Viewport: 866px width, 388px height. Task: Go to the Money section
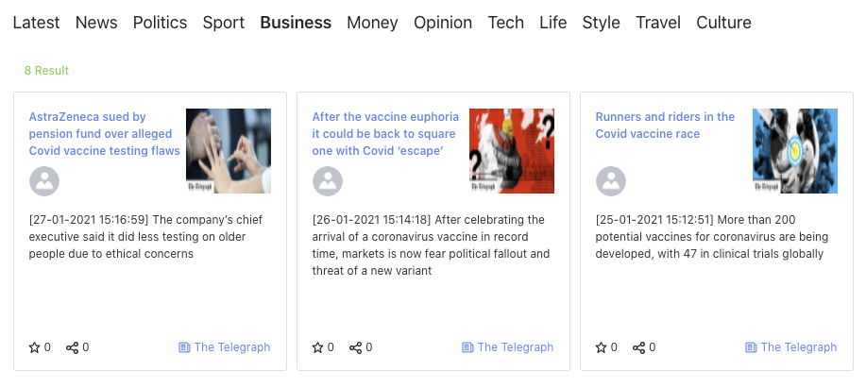(372, 23)
